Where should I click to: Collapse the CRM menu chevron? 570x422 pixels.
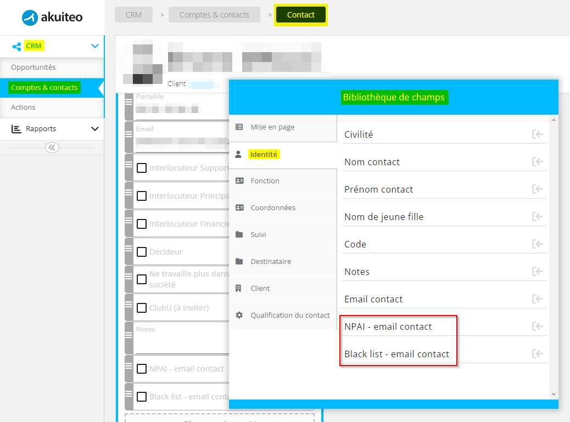tap(94, 47)
